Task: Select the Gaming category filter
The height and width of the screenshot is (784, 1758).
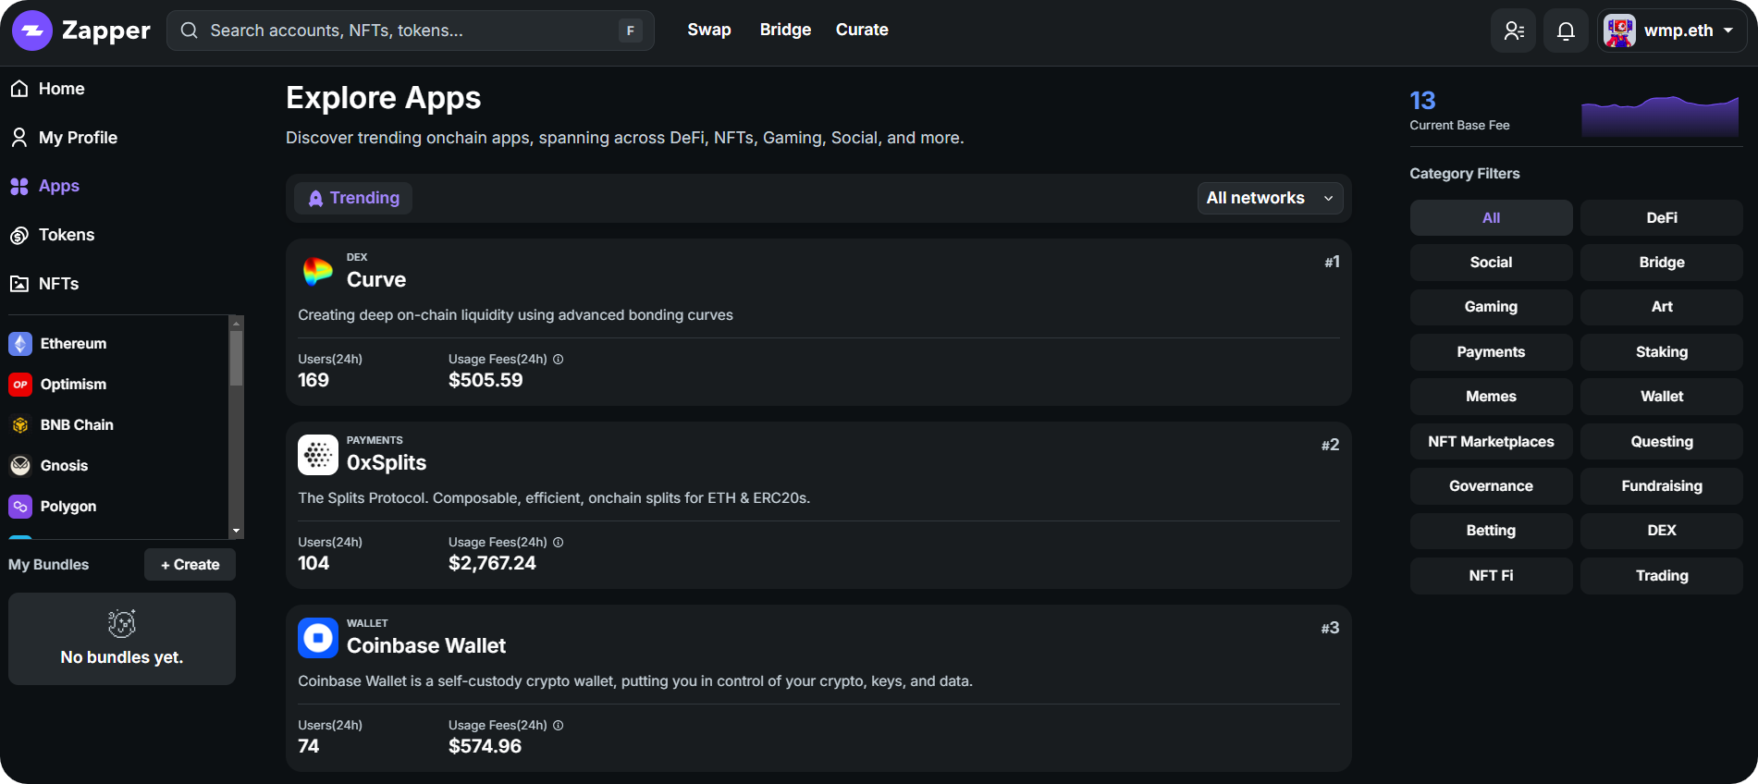Action: (x=1491, y=307)
